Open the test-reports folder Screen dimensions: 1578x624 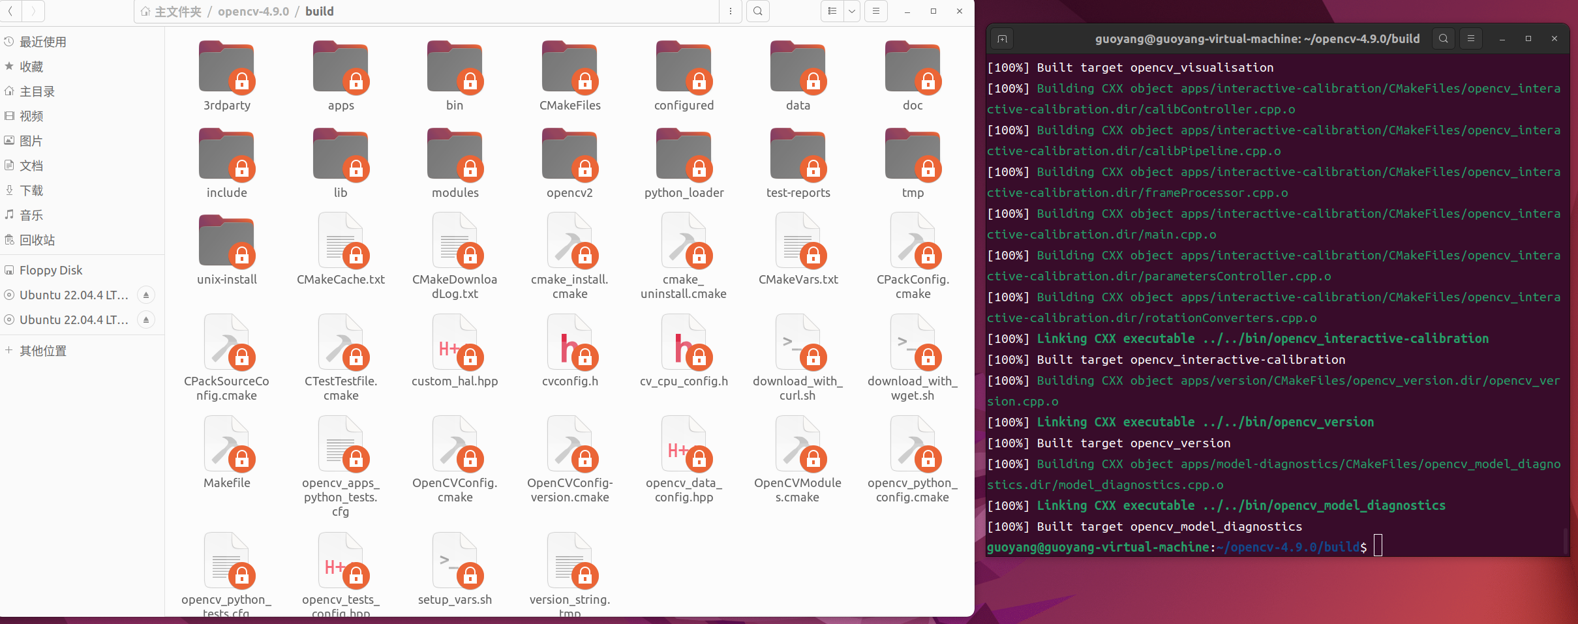click(798, 163)
